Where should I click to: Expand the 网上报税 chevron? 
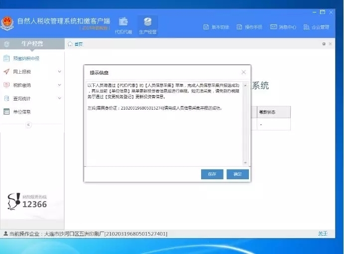[x=59, y=72]
